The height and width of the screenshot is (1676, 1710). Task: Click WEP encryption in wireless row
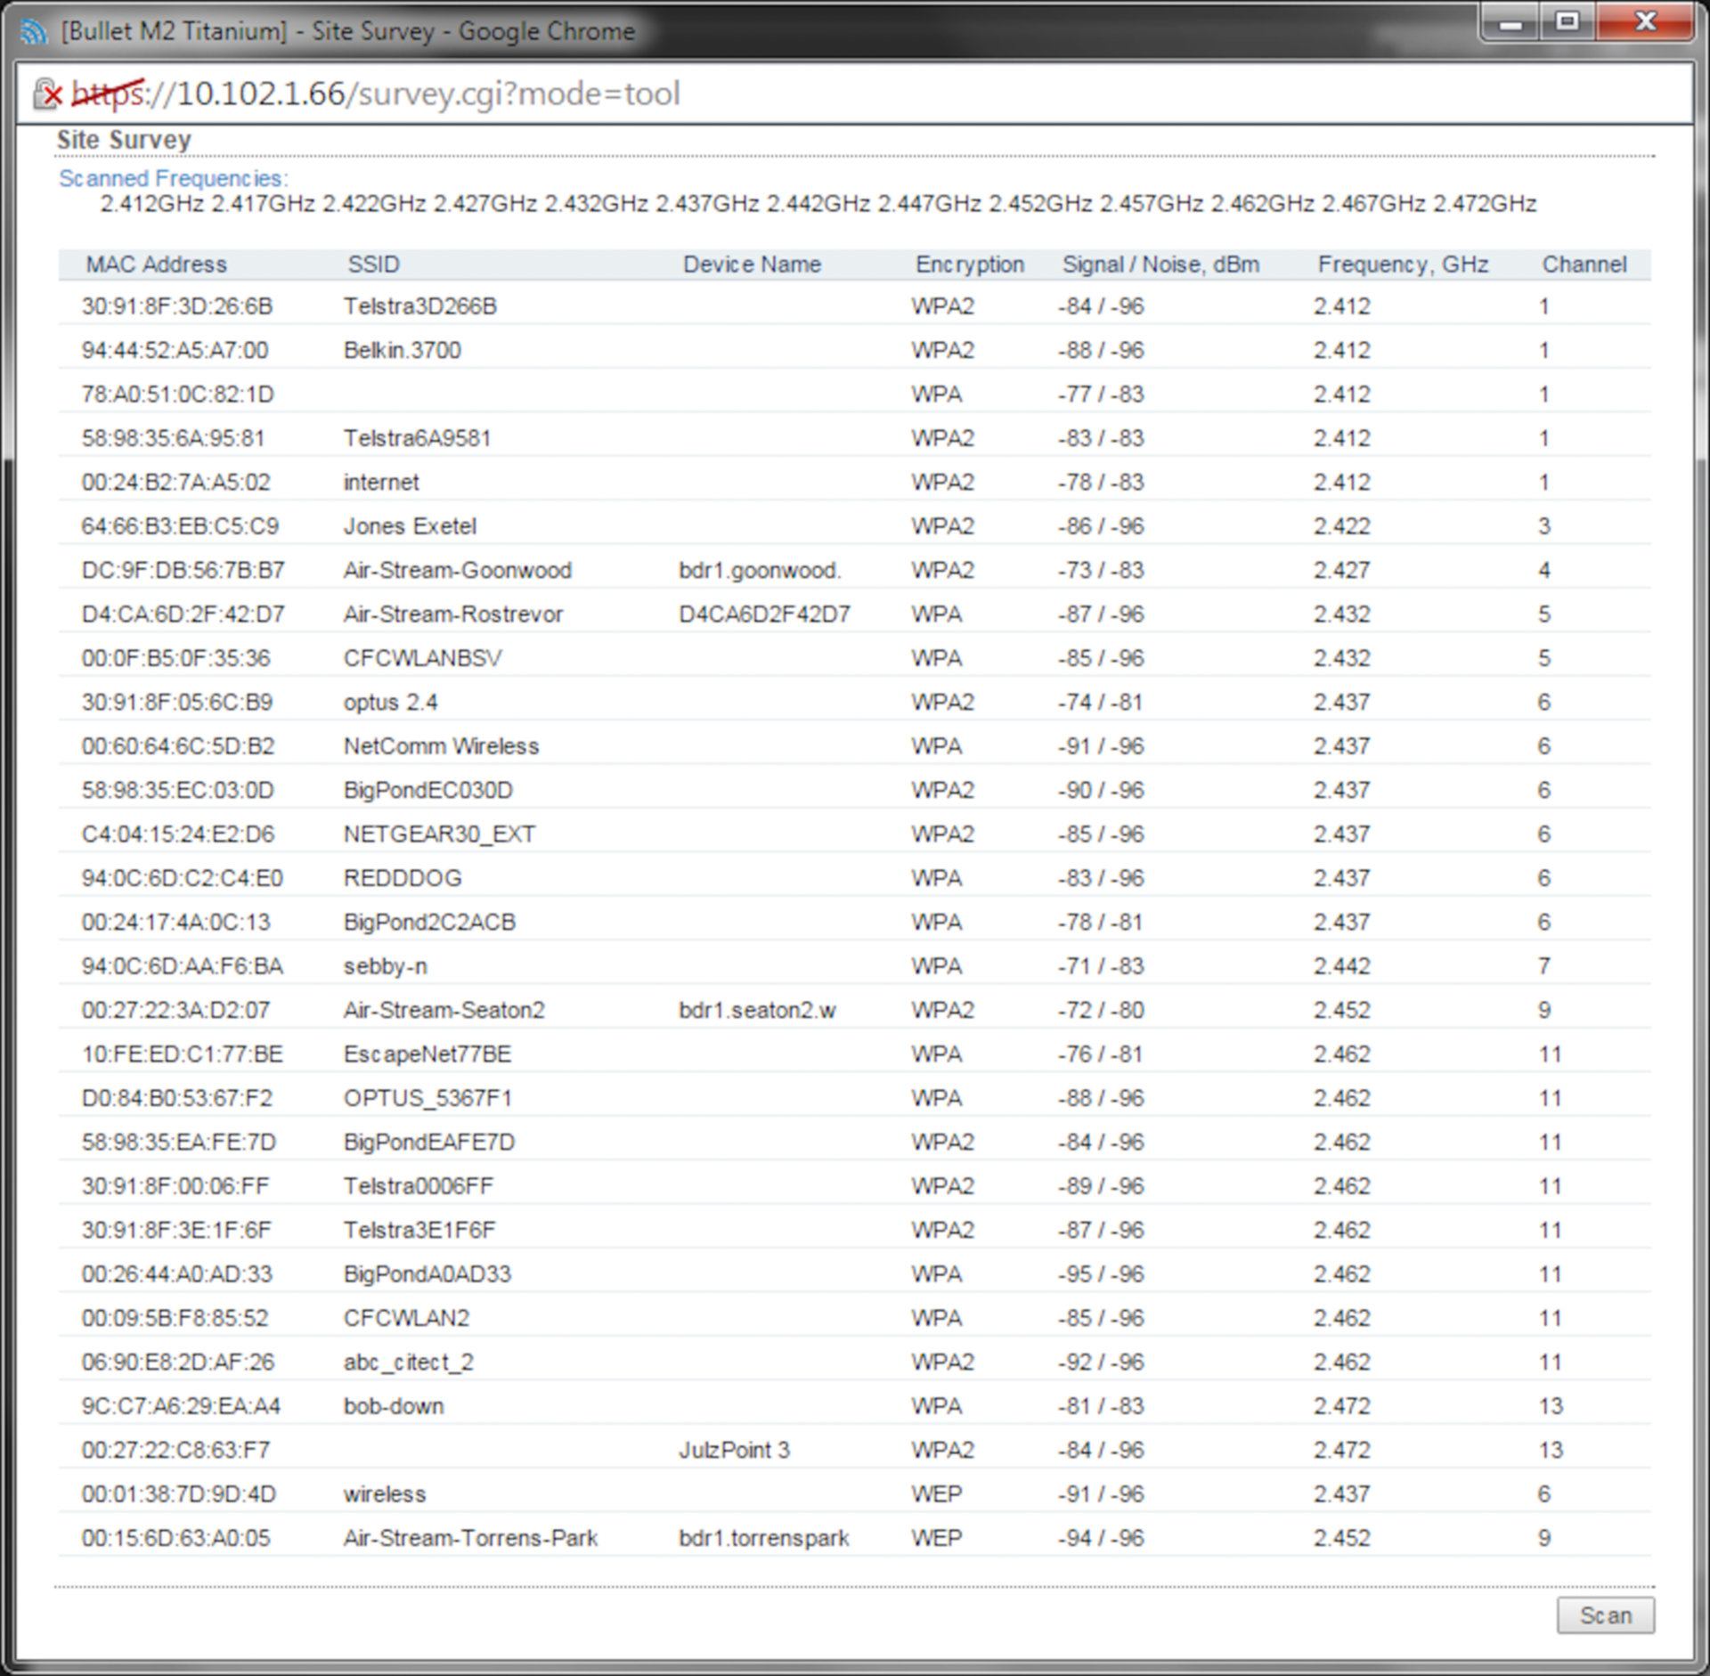[936, 1493]
